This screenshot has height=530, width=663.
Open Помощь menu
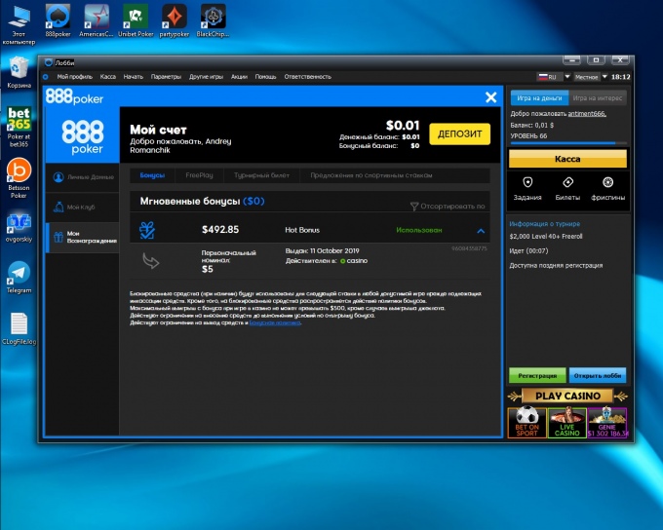[x=265, y=77]
